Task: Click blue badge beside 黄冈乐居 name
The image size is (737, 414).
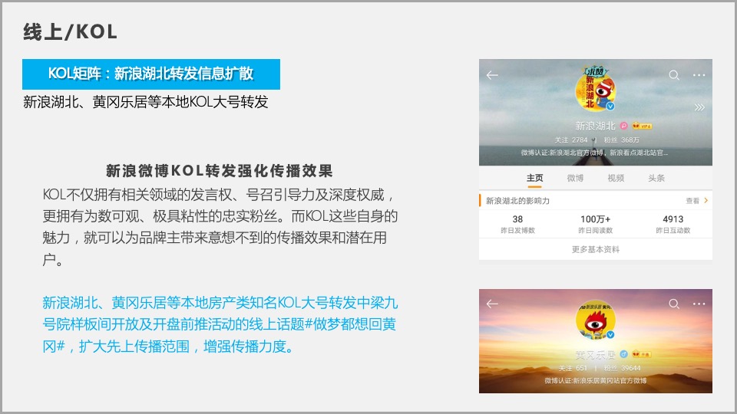Action: [623, 354]
